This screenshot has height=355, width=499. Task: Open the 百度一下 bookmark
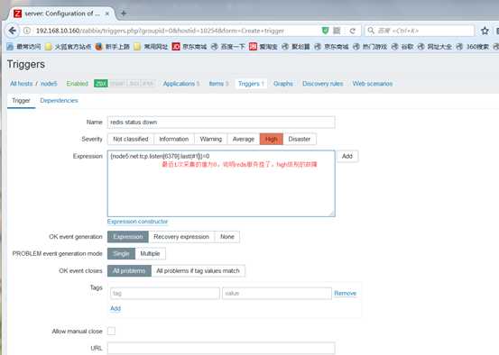228,47
